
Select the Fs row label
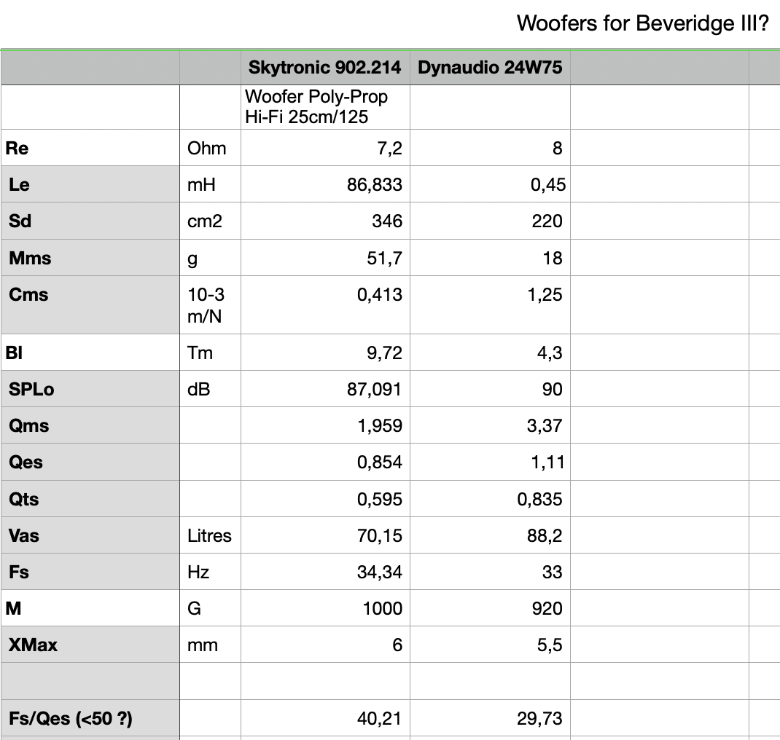[90, 572]
